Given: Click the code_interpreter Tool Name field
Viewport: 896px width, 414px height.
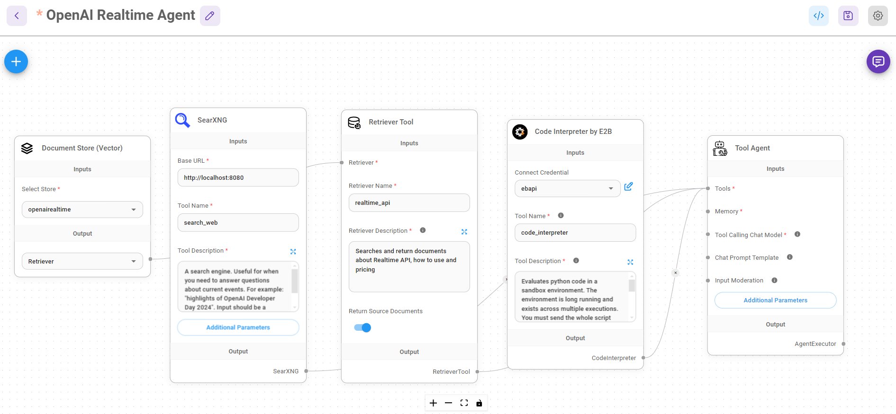Looking at the screenshot, I should (575, 232).
